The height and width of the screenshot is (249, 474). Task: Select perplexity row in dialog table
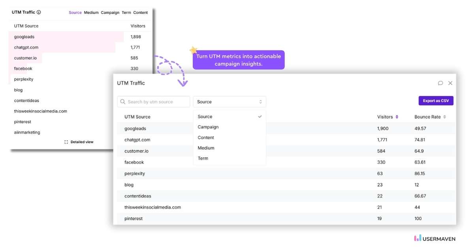[x=286, y=174]
